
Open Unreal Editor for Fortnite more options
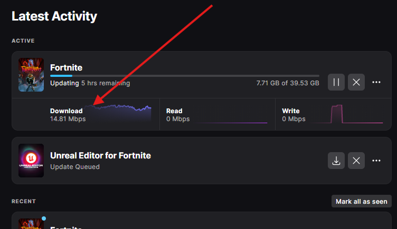click(x=376, y=161)
